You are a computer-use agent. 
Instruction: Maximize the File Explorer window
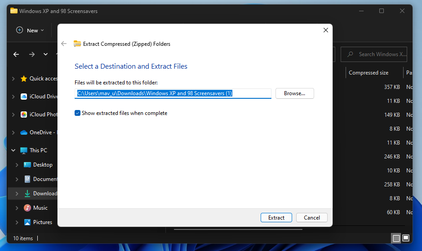pyautogui.click(x=382, y=11)
